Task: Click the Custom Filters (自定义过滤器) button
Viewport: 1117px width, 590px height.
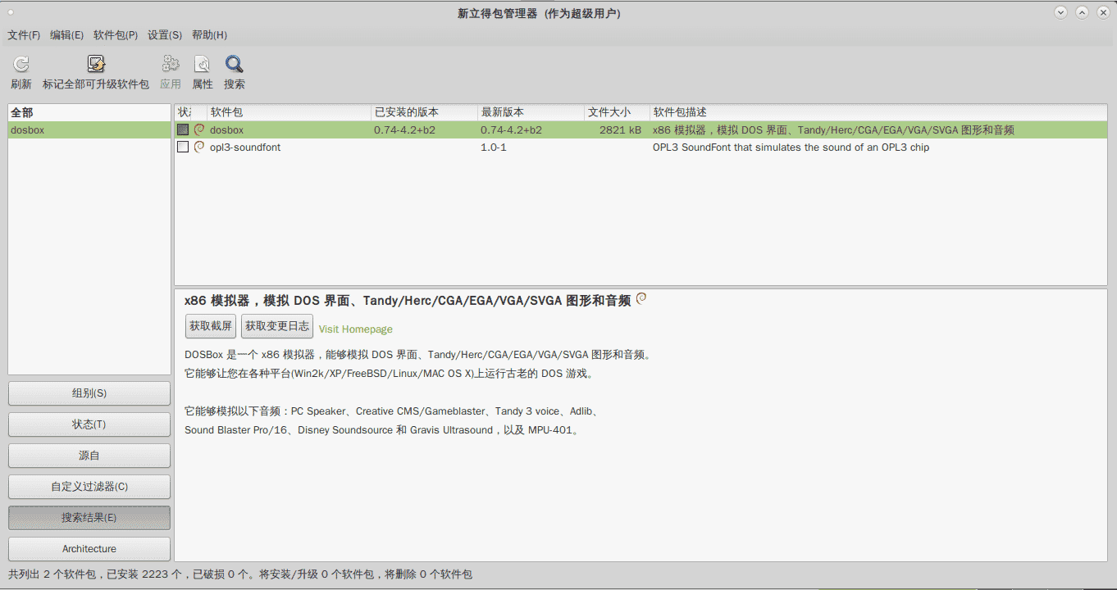Action: coord(89,487)
